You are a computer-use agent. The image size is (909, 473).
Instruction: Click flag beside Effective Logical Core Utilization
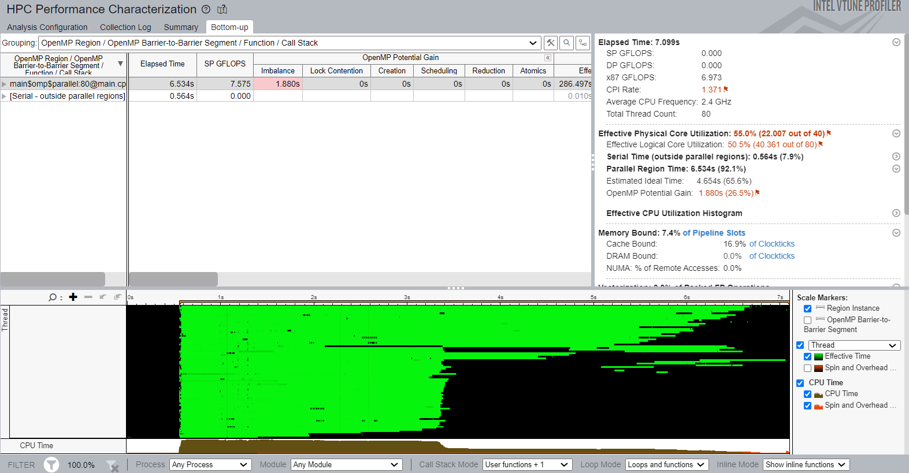point(821,144)
